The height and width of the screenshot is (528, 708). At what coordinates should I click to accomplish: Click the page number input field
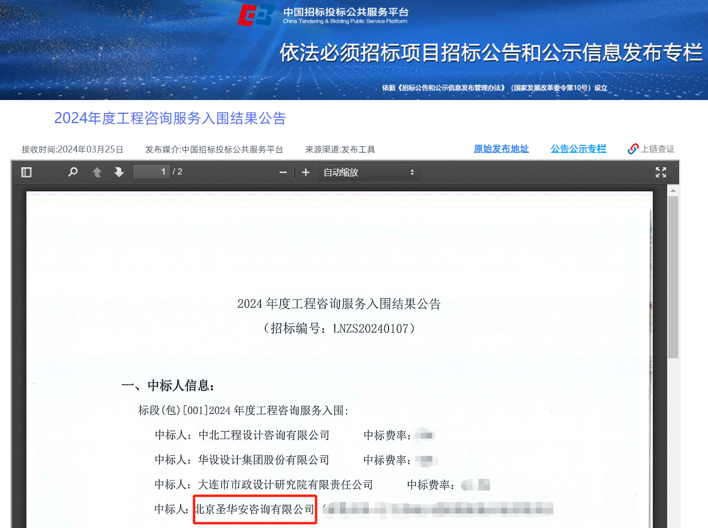(x=151, y=172)
